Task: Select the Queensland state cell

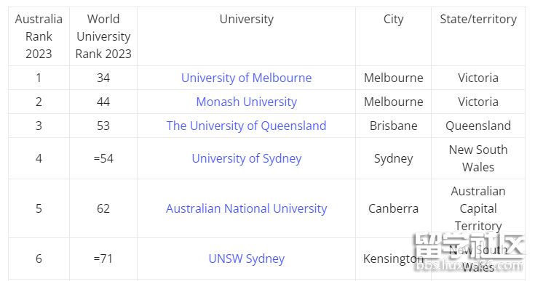Action: pos(478,126)
